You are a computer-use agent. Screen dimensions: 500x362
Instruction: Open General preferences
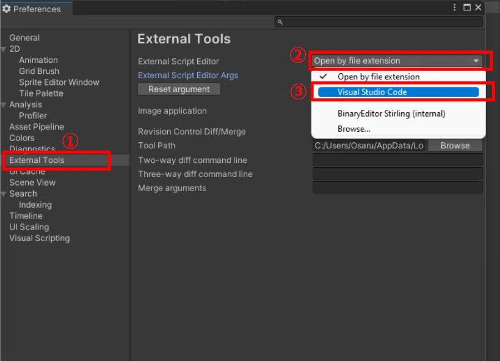point(24,38)
